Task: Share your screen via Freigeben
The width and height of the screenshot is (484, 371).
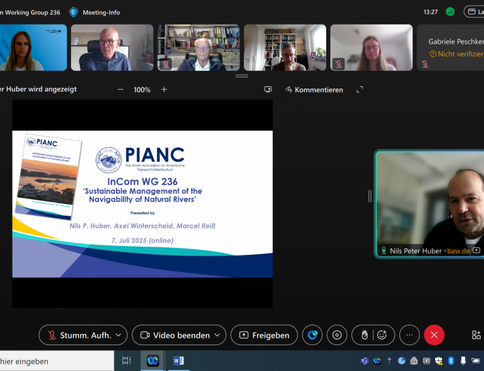Action: [264, 335]
